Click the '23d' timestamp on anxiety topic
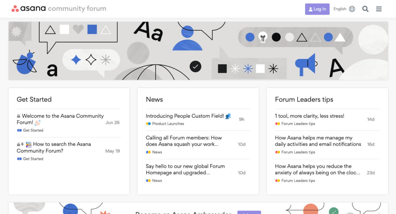This screenshot has width=396, height=214. coord(371,173)
